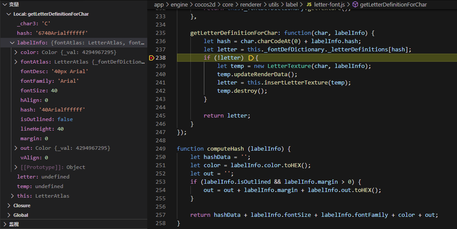Collapse the 变量 variables section
The height and width of the screenshot is (229, 457).
pos(5,4)
